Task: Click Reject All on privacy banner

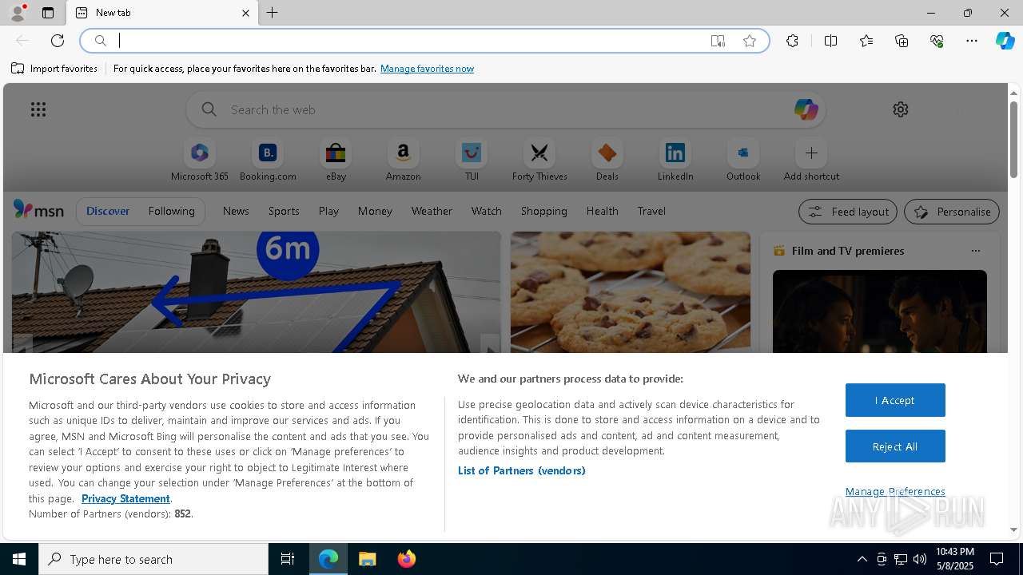Action: click(x=895, y=446)
